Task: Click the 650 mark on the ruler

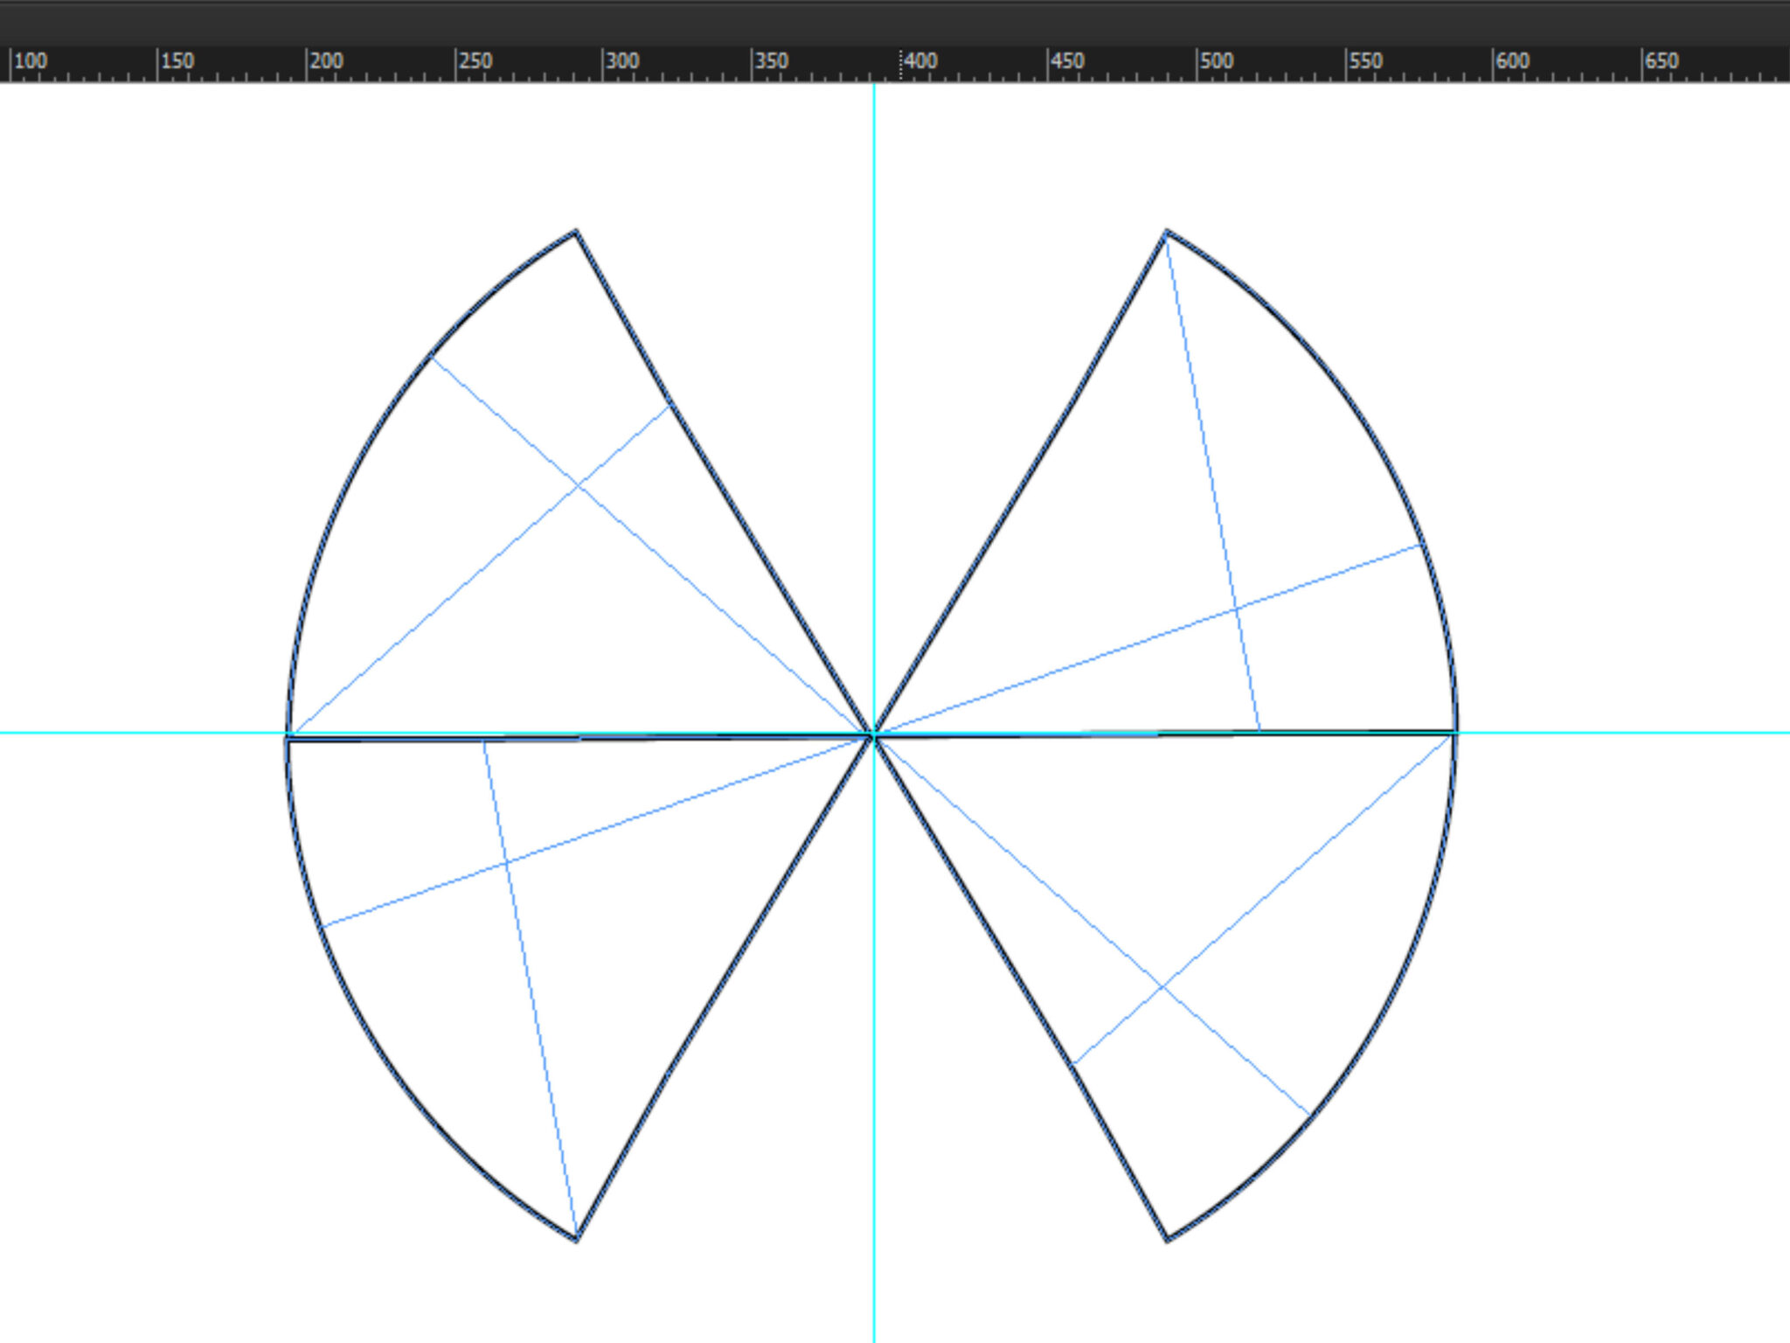Action: [x=1661, y=61]
